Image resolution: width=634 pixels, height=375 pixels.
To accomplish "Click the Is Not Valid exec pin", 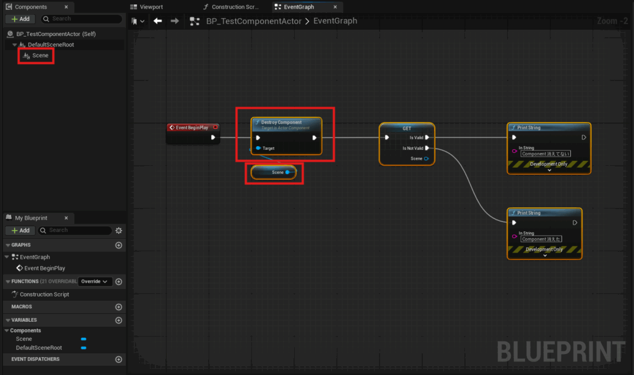I will 427,148.
